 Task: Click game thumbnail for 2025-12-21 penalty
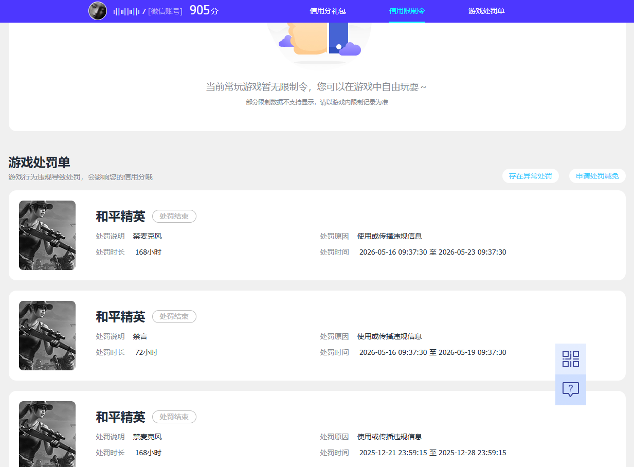coord(47,434)
